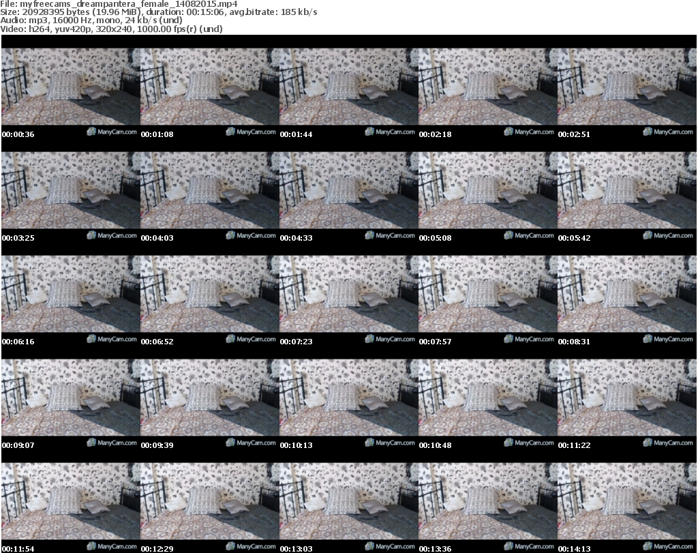The height and width of the screenshot is (553, 698).
Task: Select the thumbnail at 00:04:03
Action: (x=210, y=190)
